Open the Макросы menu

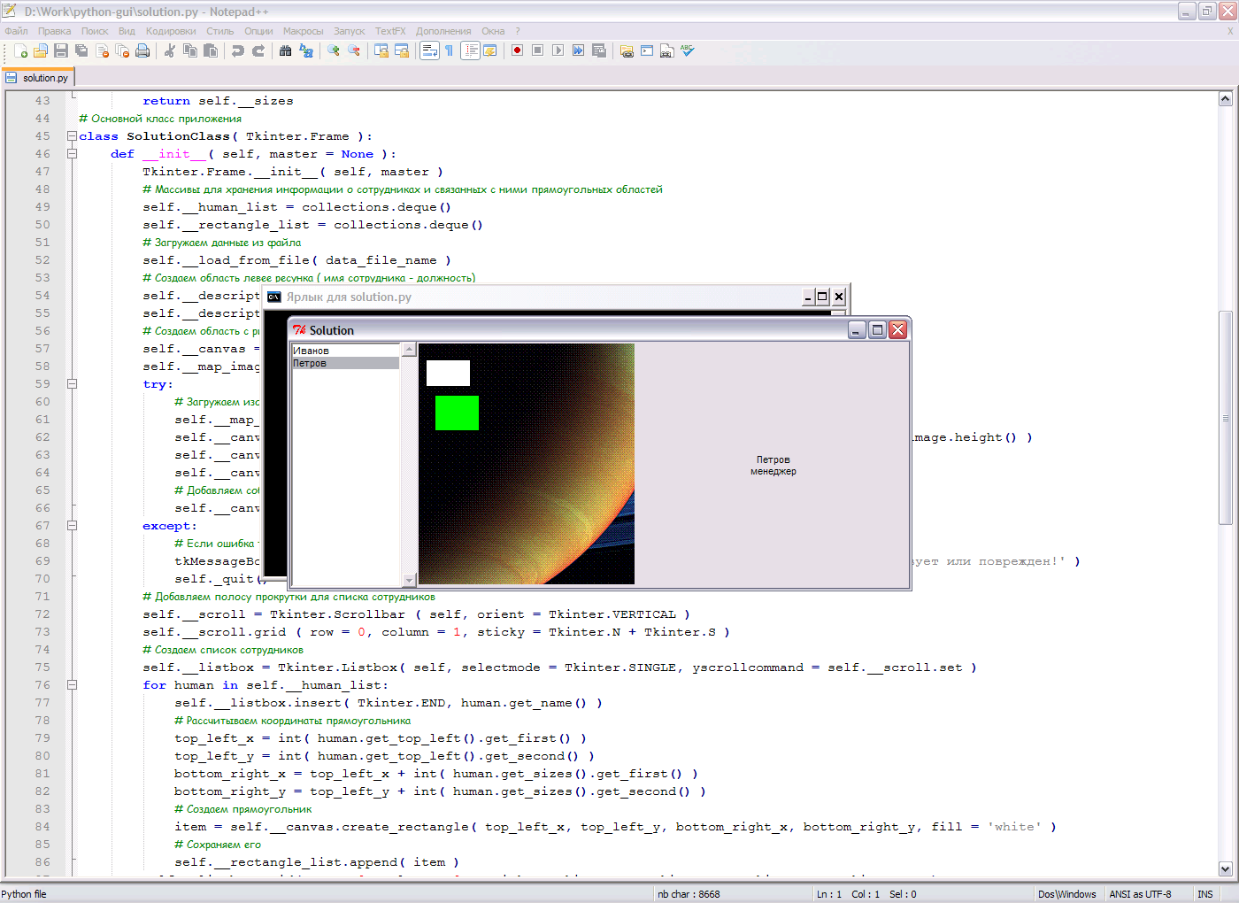coord(303,30)
